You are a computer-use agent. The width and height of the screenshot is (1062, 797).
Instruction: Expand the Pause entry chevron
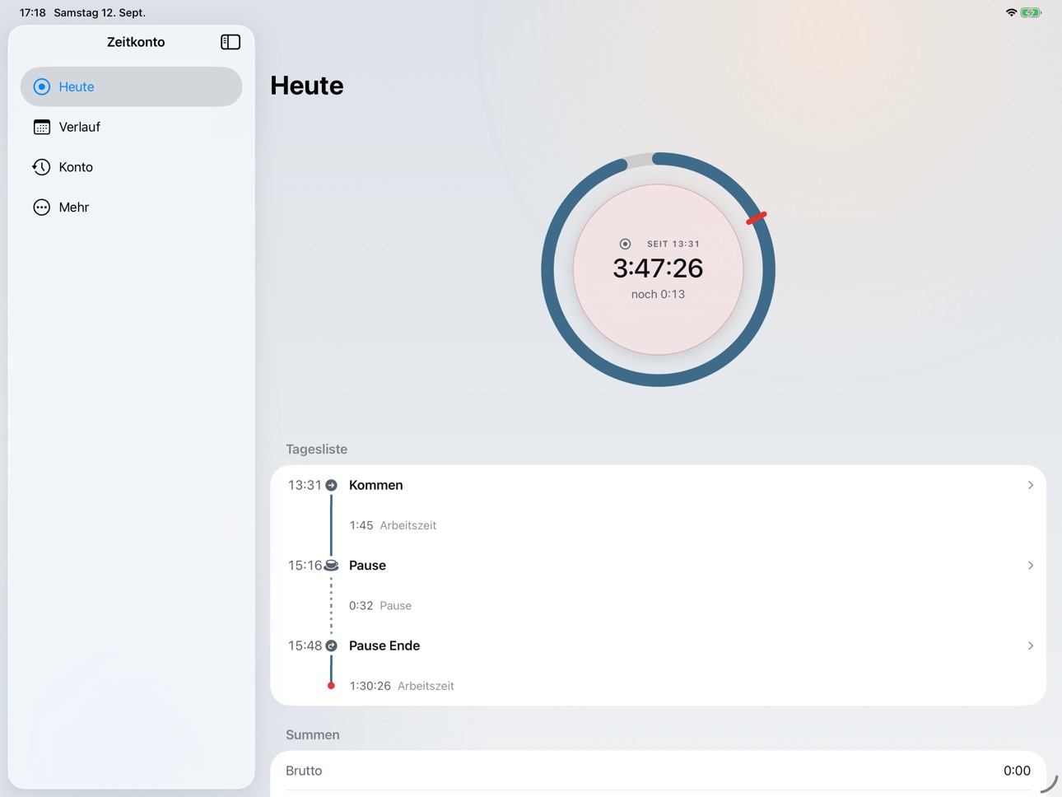1030,566
